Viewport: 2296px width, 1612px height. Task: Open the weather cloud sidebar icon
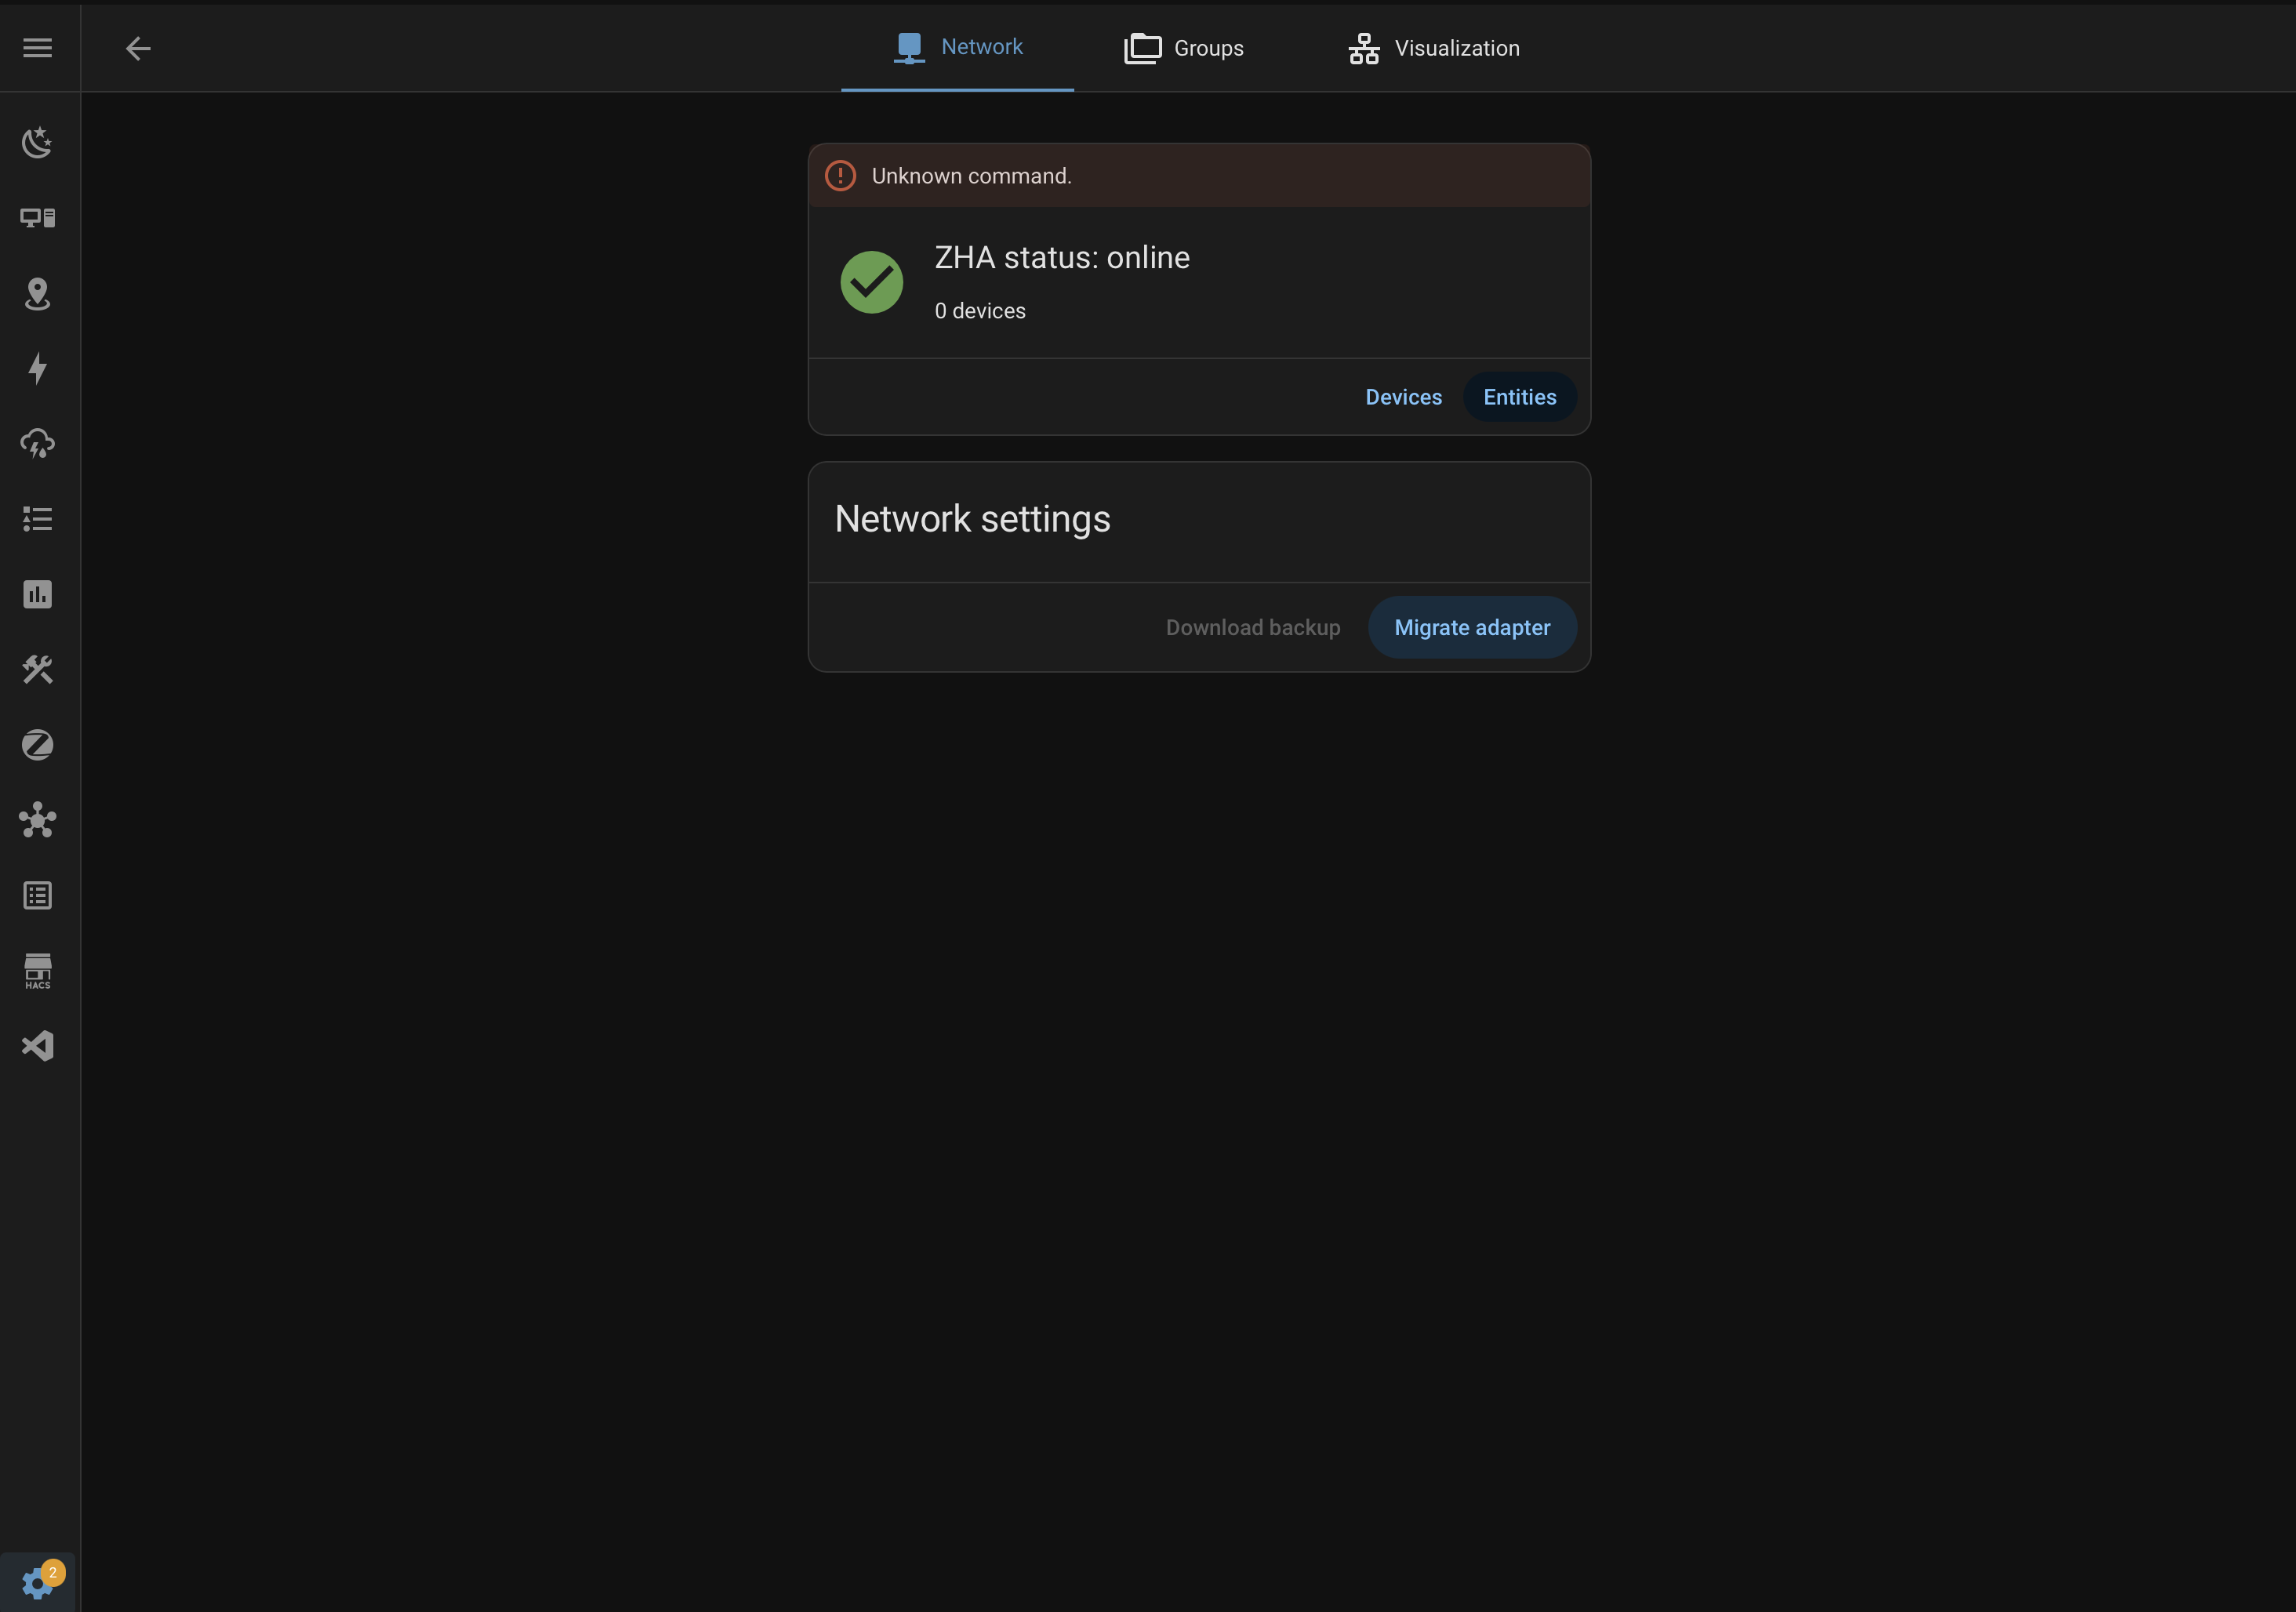(x=38, y=444)
